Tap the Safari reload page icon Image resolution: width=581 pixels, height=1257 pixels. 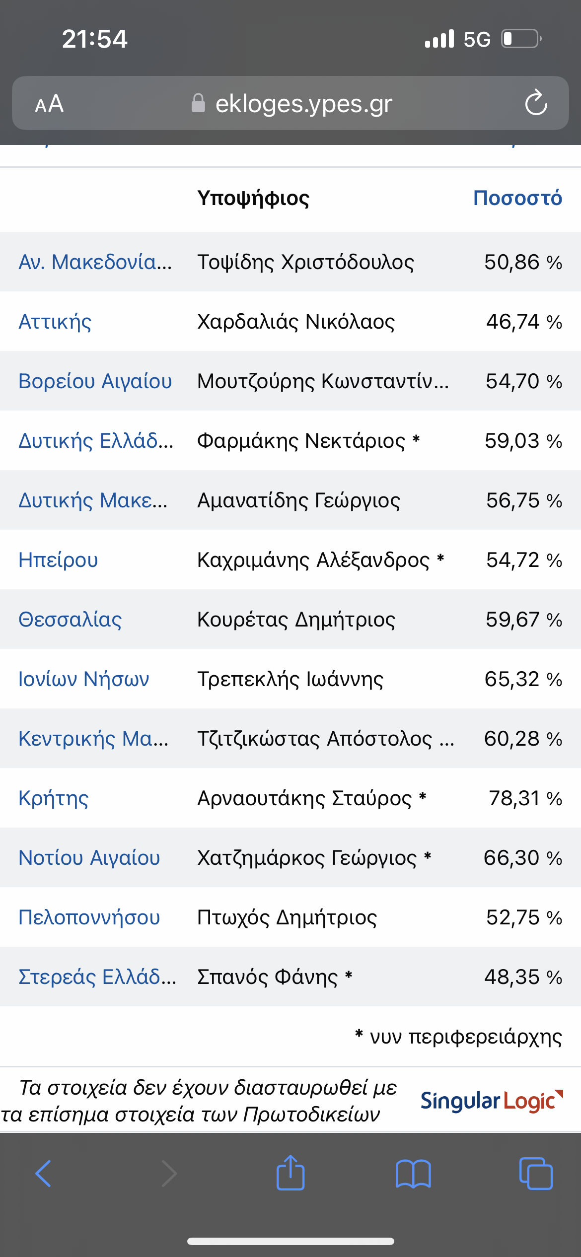[536, 103]
